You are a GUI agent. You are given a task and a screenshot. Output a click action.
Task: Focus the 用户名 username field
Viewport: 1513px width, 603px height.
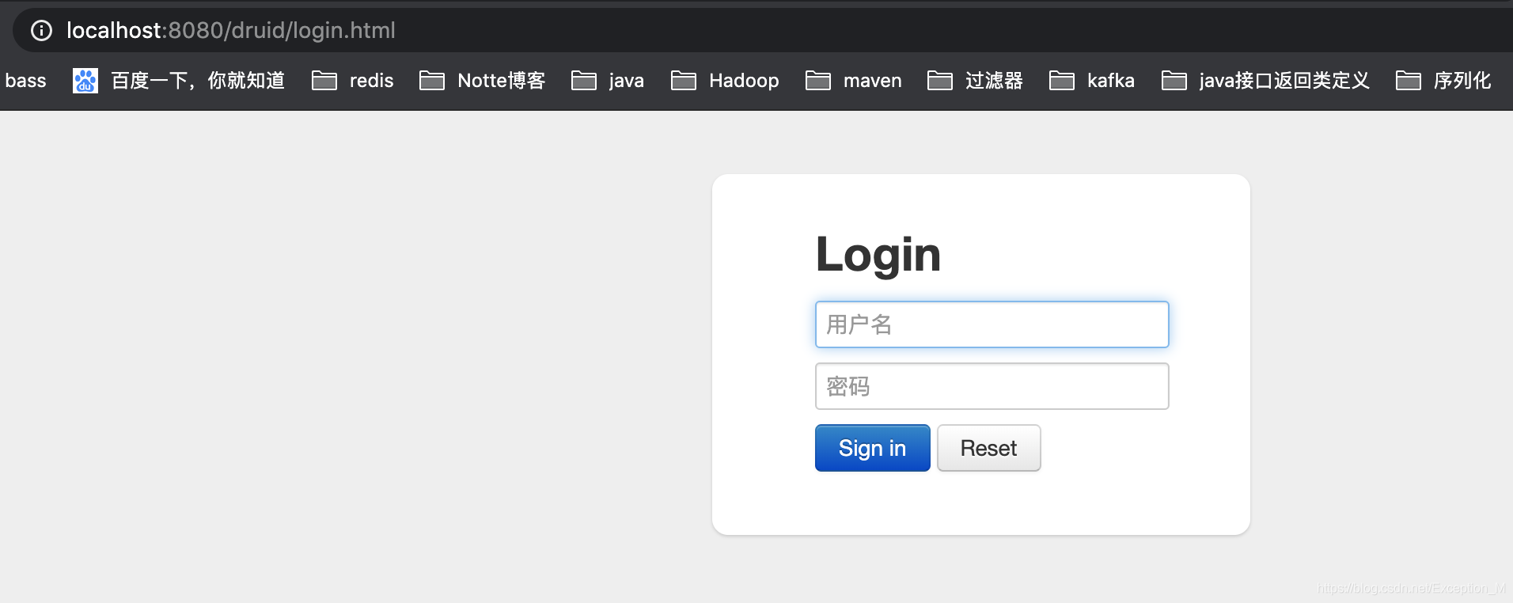pyautogui.click(x=992, y=324)
